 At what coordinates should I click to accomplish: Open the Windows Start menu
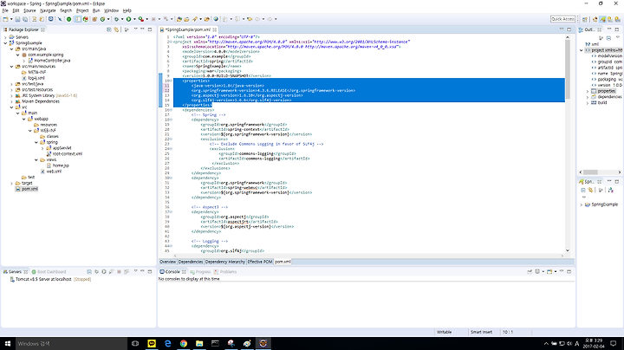pyautogui.click(x=8, y=343)
